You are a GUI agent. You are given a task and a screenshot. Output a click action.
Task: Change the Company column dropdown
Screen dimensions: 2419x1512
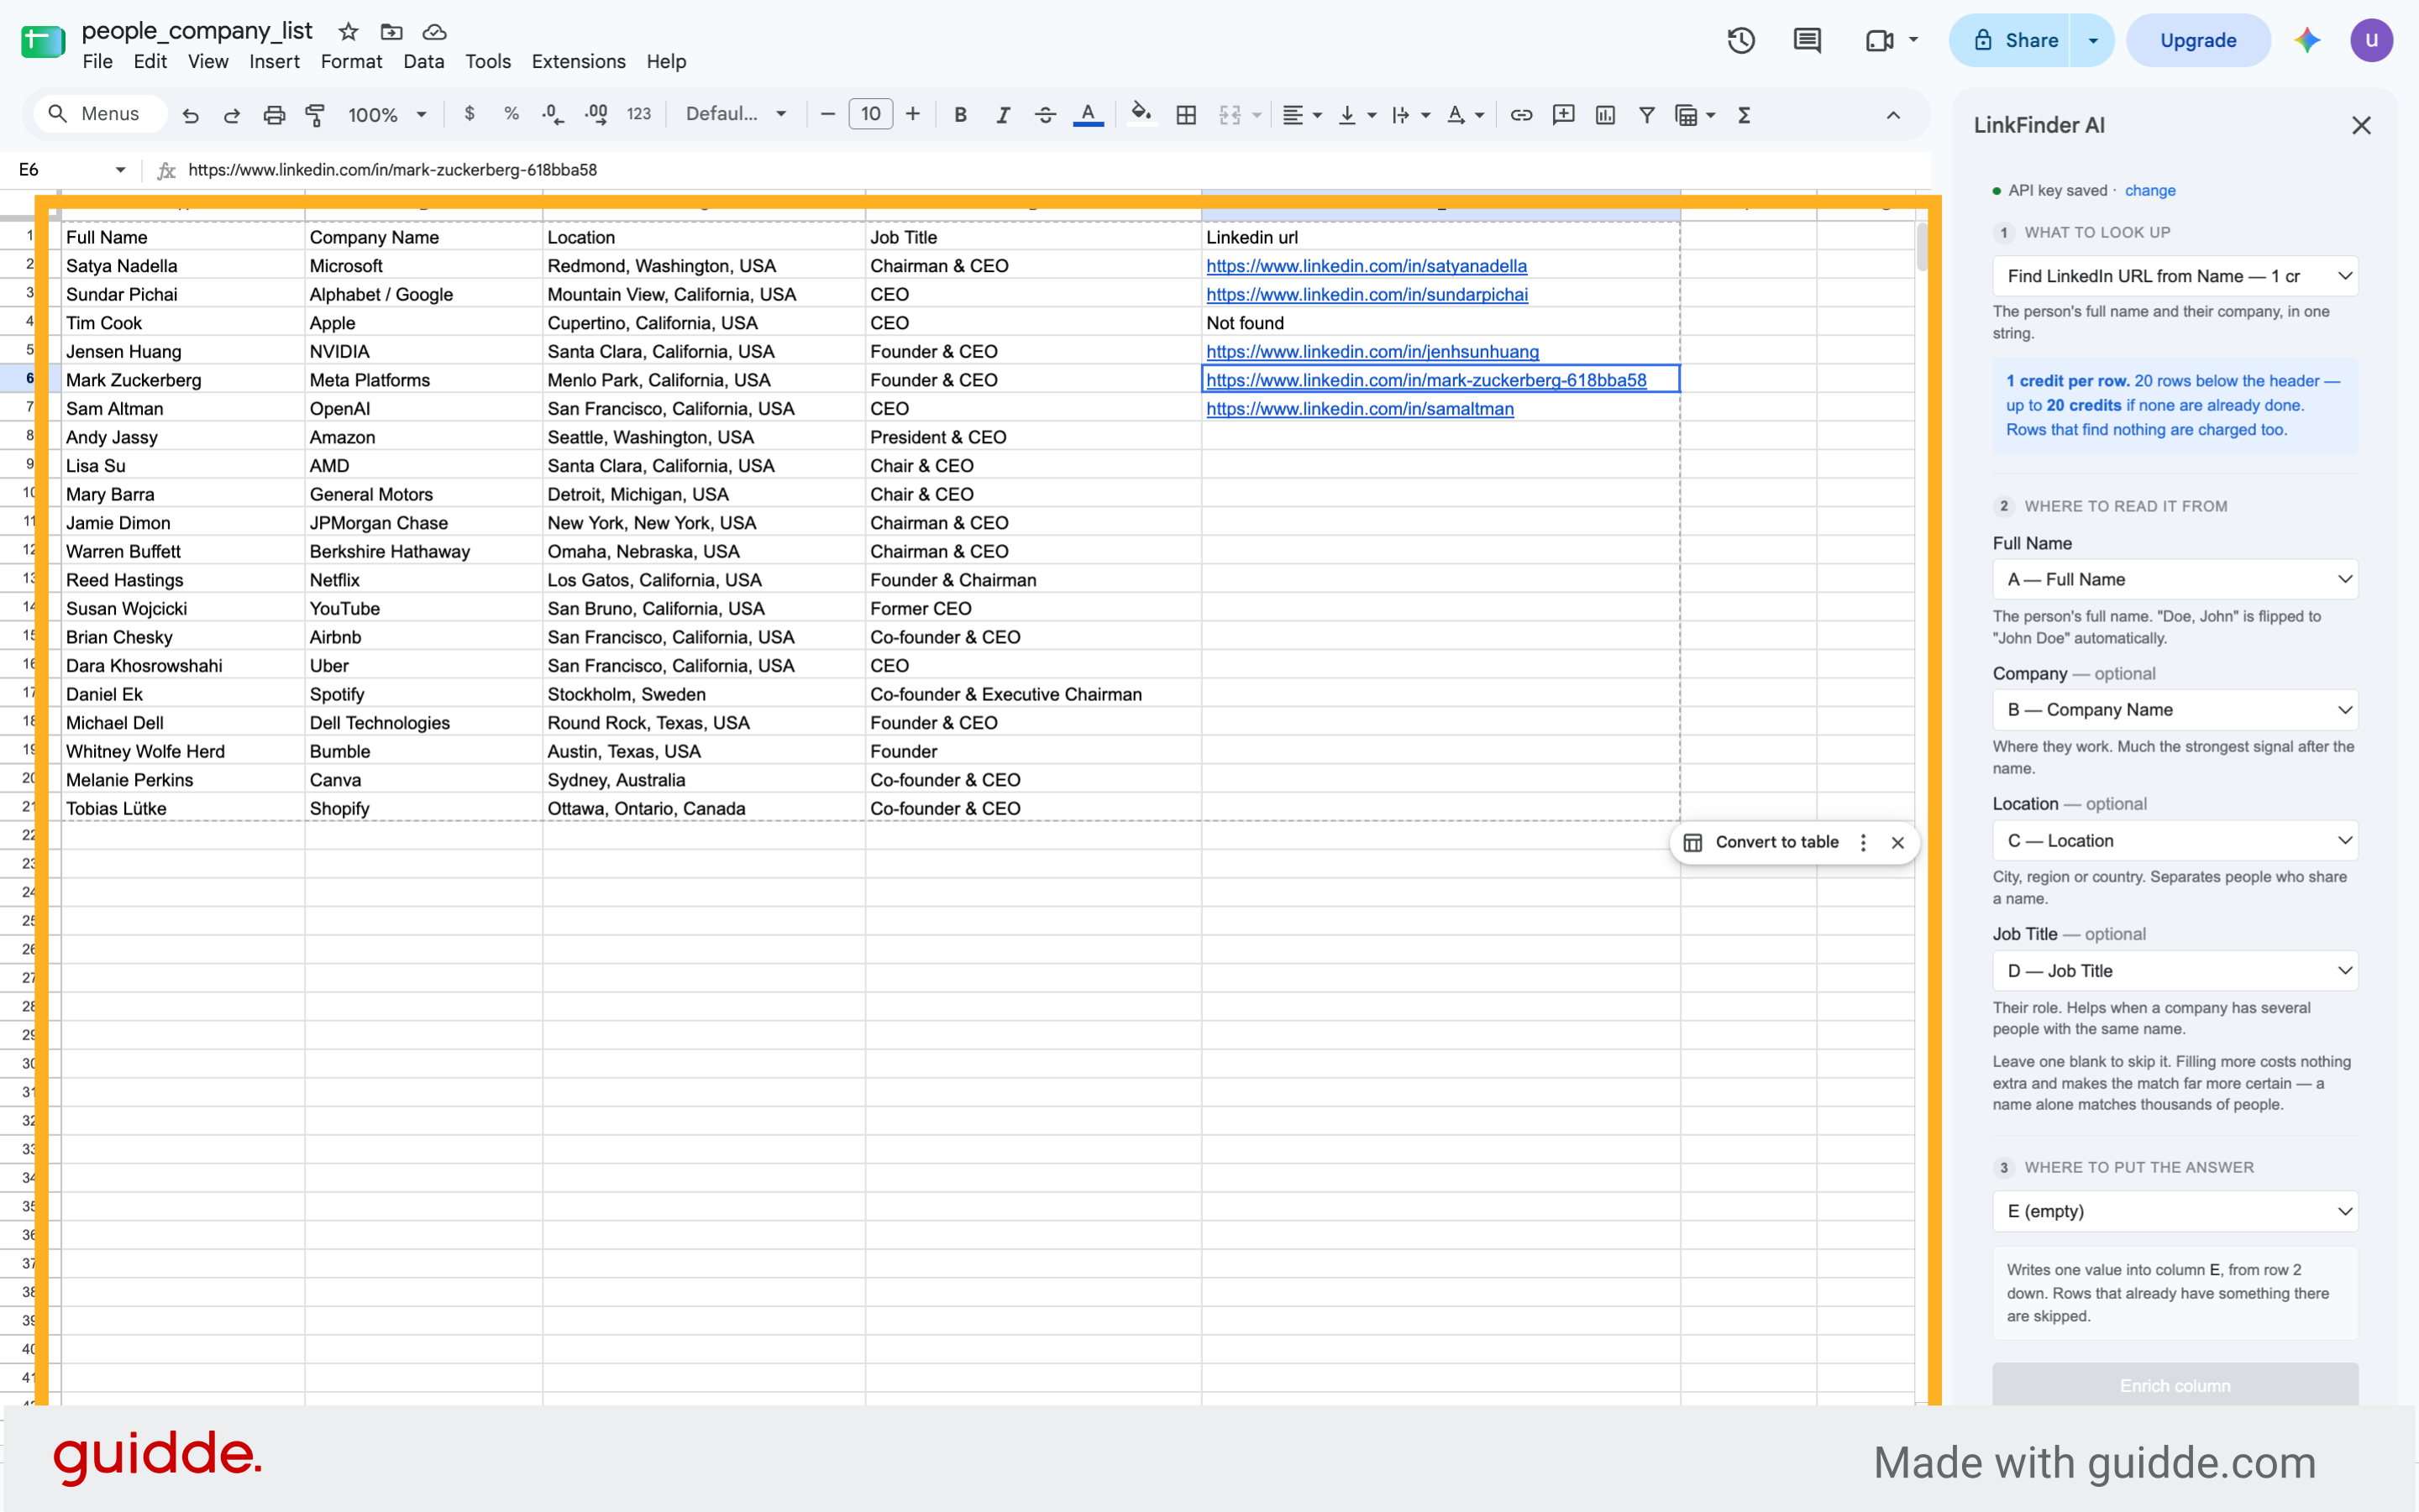2175,710
